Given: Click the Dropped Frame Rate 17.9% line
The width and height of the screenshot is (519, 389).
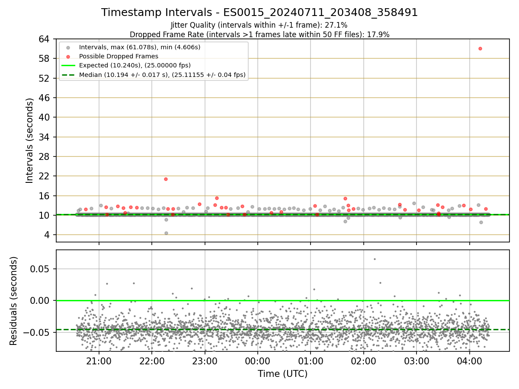Looking at the screenshot, I should tap(259, 35).
